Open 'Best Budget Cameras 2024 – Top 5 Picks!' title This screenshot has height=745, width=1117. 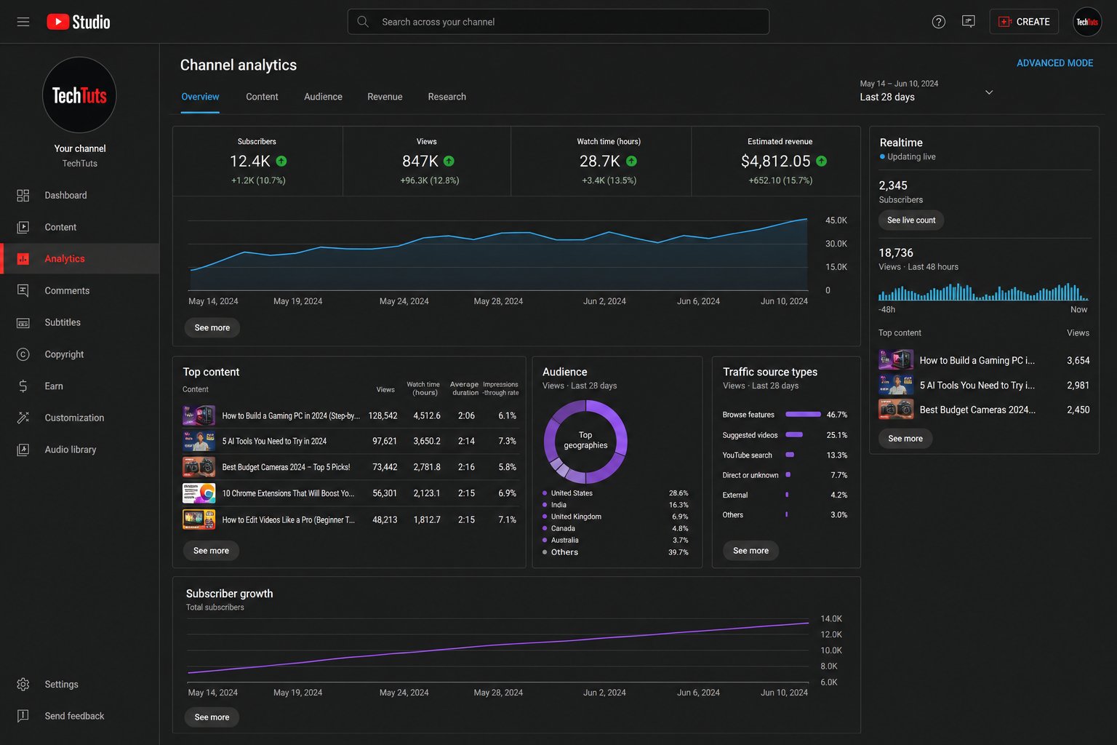pyautogui.click(x=286, y=467)
